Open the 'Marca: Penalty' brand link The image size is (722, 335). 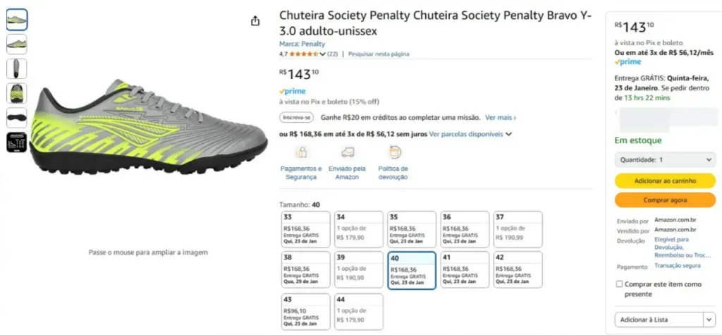click(x=302, y=44)
